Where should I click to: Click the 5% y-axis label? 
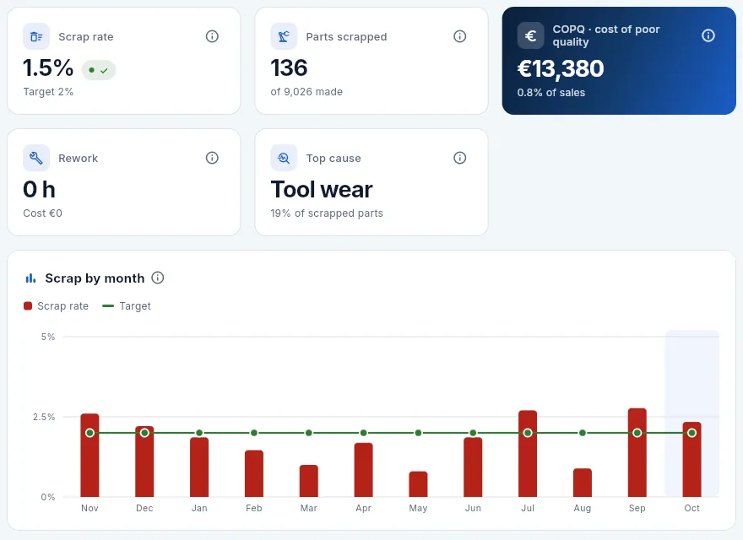click(48, 337)
